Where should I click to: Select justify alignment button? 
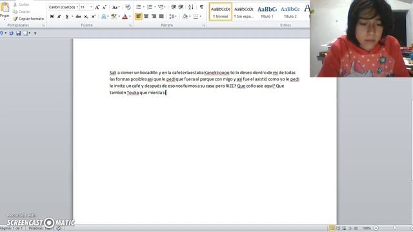pos(161,16)
